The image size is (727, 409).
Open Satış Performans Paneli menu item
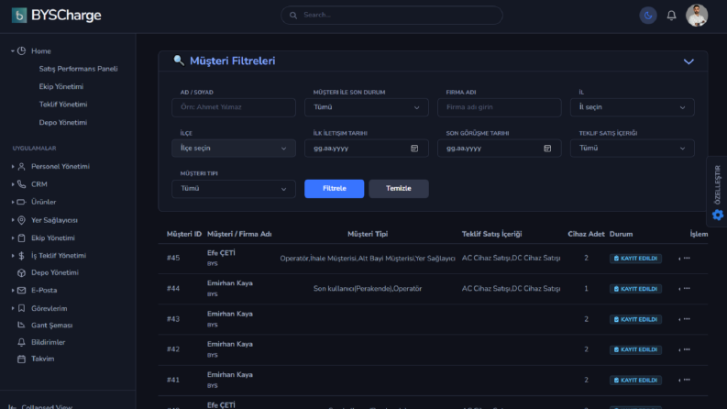click(x=78, y=69)
